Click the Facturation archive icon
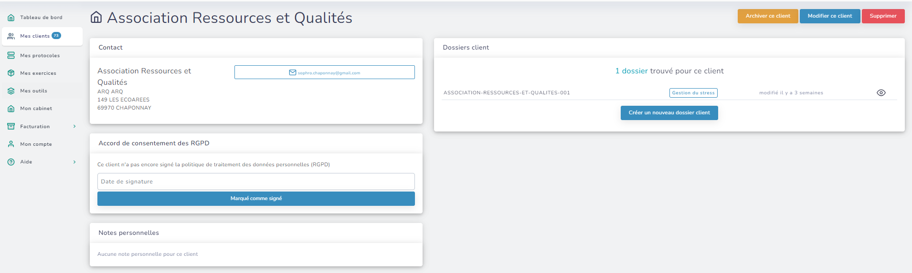Screen dimensions: 912x273 tap(11, 127)
